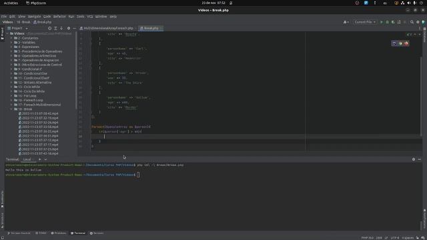427x240 pixels.
Task: Add a new terminal session tab
Action: click(x=40, y=159)
